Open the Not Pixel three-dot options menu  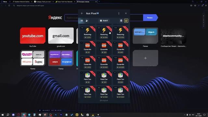pos(119,13)
